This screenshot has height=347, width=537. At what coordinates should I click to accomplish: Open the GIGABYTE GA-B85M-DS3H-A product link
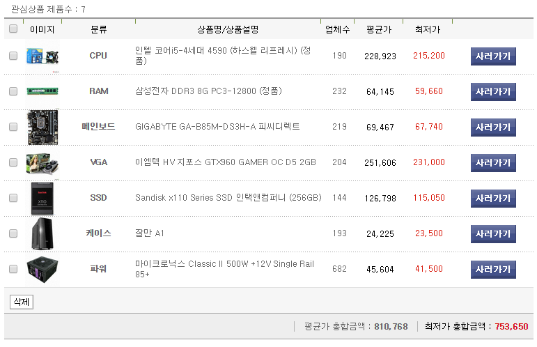217,127
